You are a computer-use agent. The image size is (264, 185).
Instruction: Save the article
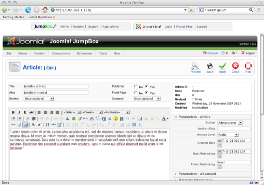click(210, 68)
